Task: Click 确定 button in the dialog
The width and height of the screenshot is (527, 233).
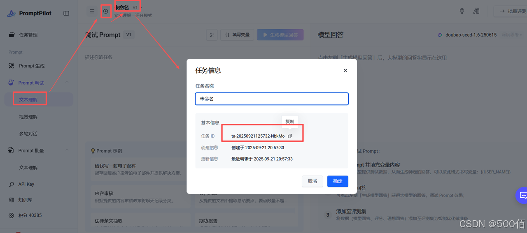Action: tap(338, 181)
